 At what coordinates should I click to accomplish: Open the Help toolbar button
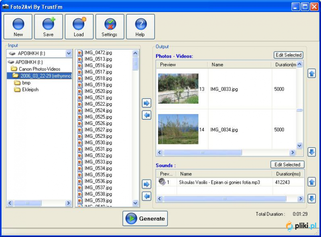(x=140, y=26)
